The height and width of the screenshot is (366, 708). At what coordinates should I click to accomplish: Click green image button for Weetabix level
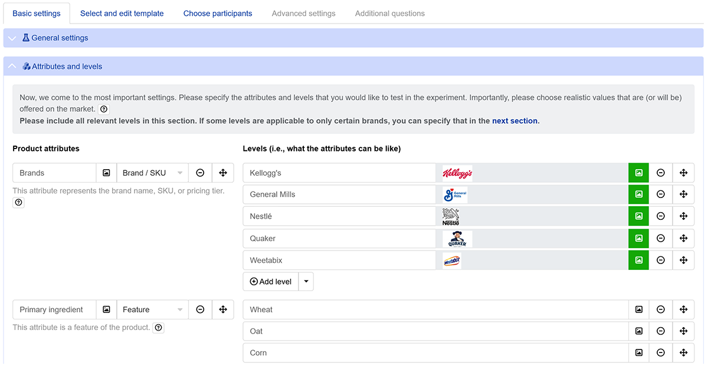pyautogui.click(x=638, y=260)
